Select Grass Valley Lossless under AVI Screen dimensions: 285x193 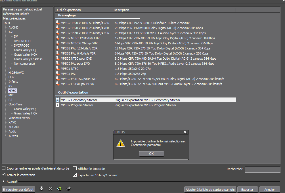tap(28, 59)
